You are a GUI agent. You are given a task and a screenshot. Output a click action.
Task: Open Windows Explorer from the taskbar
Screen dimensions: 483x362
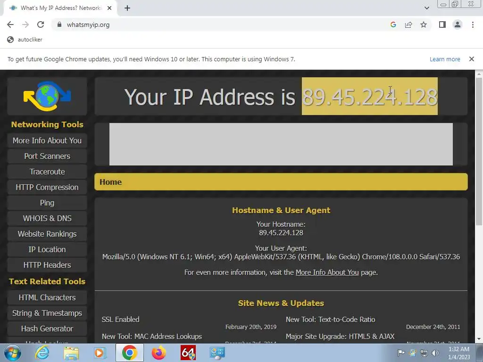pyautogui.click(x=71, y=353)
